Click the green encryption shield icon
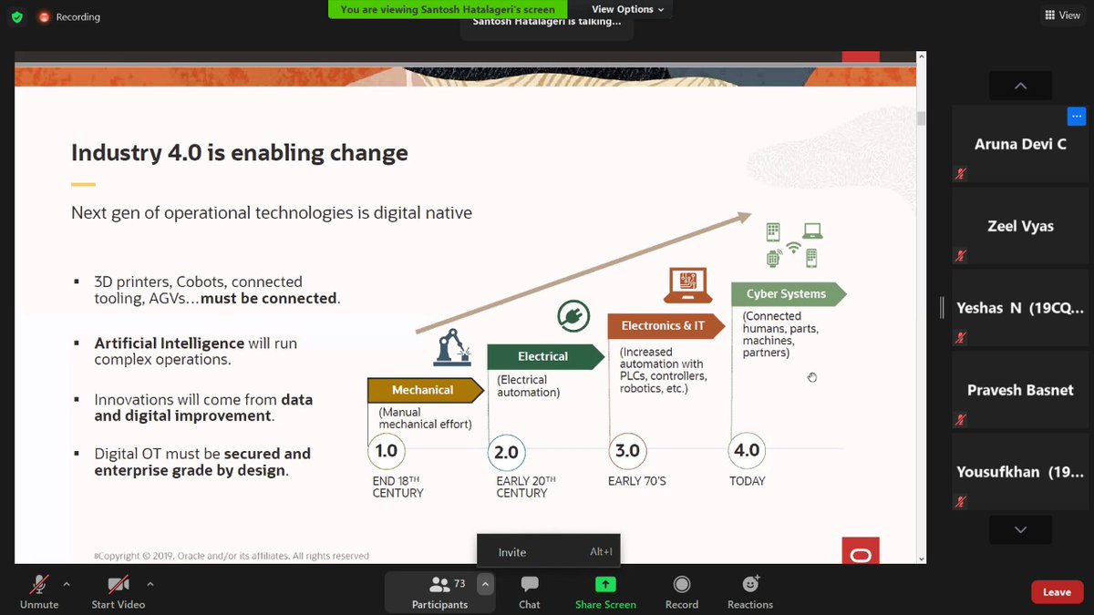 tap(16, 16)
